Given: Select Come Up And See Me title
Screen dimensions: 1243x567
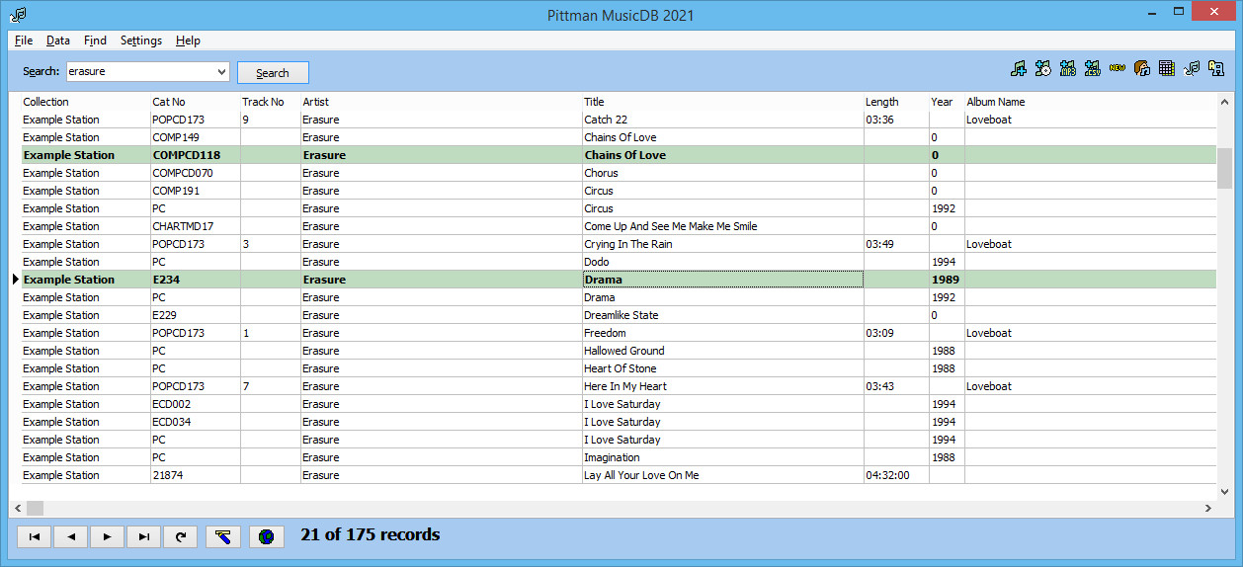Looking at the screenshot, I should pyautogui.click(x=722, y=226).
